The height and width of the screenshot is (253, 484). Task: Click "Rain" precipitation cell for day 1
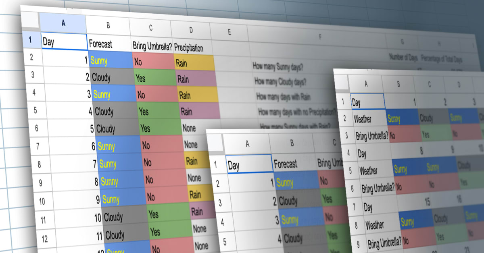coord(194,64)
